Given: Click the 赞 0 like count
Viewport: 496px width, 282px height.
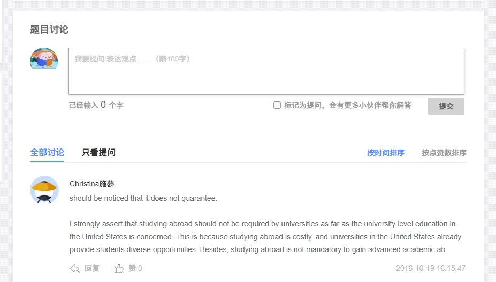Looking at the screenshot, I should (135, 269).
